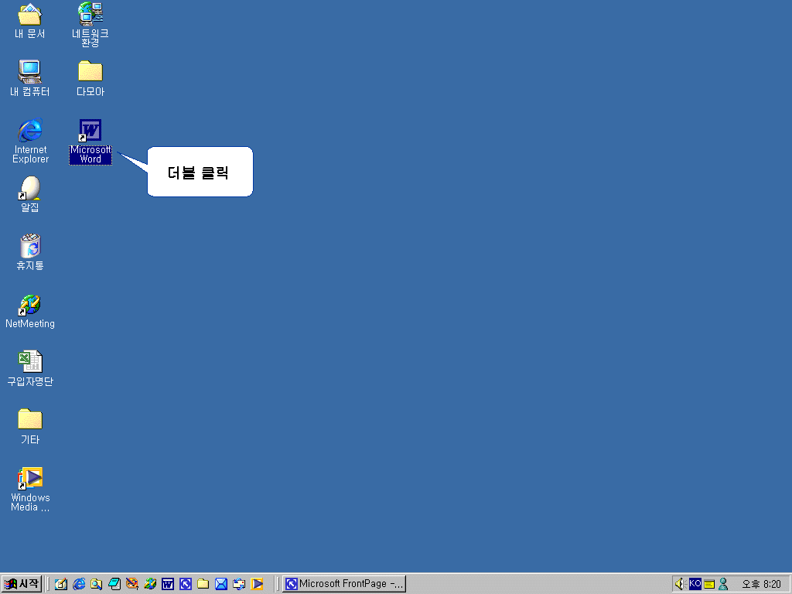The image size is (792, 594).
Task: Select the 네트워크 환경 desktop icon
Action: pyautogui.click(x=90, y=24)
